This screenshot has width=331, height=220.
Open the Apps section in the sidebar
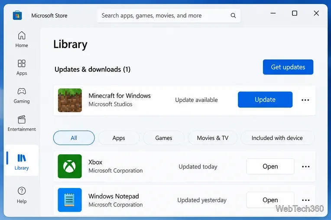click(x=22, y=67)
